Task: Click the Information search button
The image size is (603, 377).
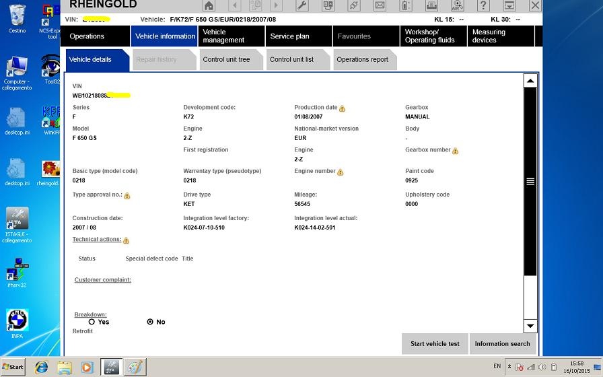Action: coord(502,343)
